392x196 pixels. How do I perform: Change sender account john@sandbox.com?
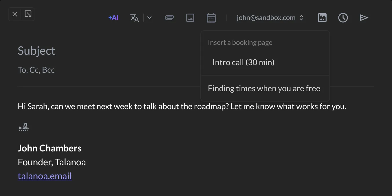270,18
